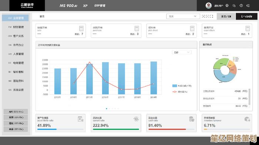The width and height of the screenshot is (259, 145).
Task: Open the FM finance management sidebar item
Action: click(16, 27)
